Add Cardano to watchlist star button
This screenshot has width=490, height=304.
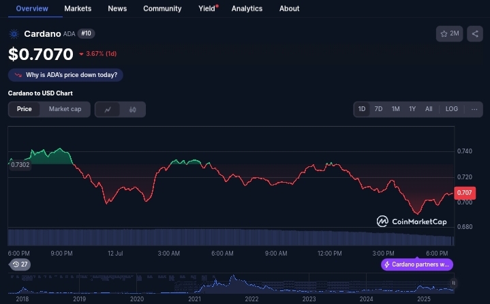pos(449,34)
